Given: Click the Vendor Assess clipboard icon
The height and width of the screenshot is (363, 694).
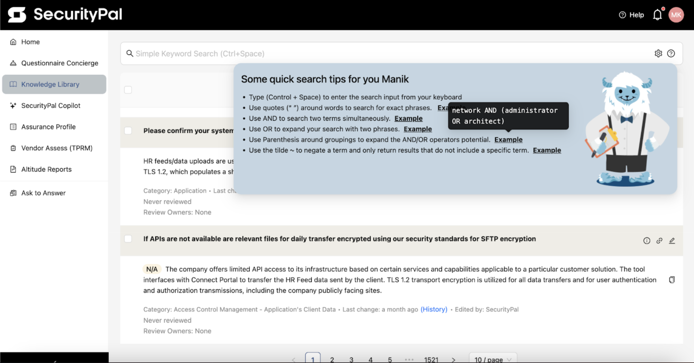Looking at the screenshot, I should pos(13,148).
